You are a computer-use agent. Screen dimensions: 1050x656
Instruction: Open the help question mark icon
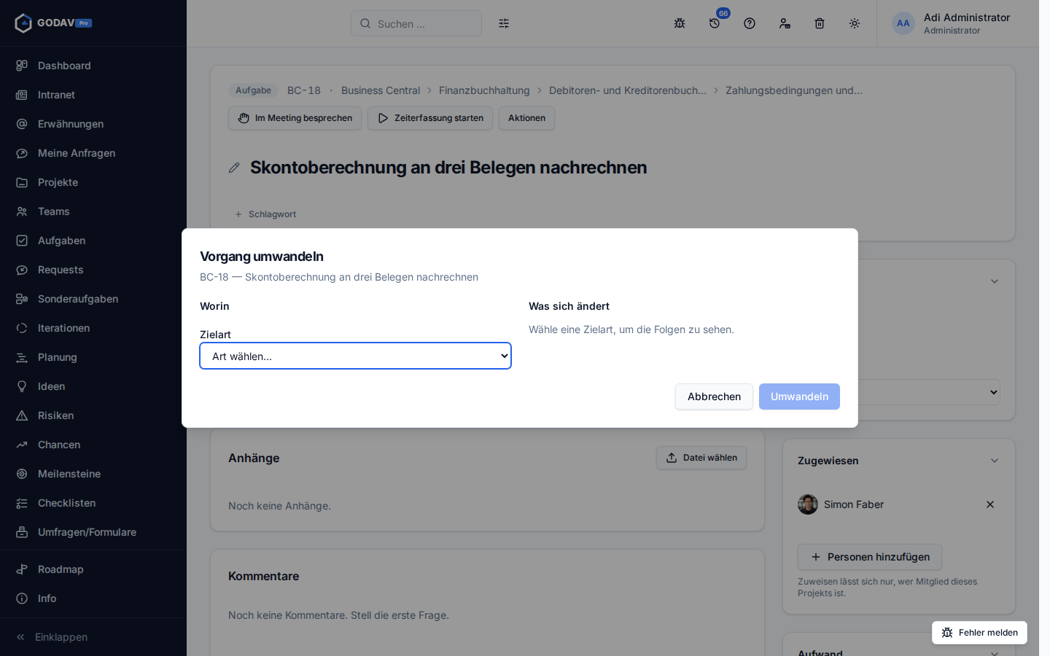(x=750, y=23)
